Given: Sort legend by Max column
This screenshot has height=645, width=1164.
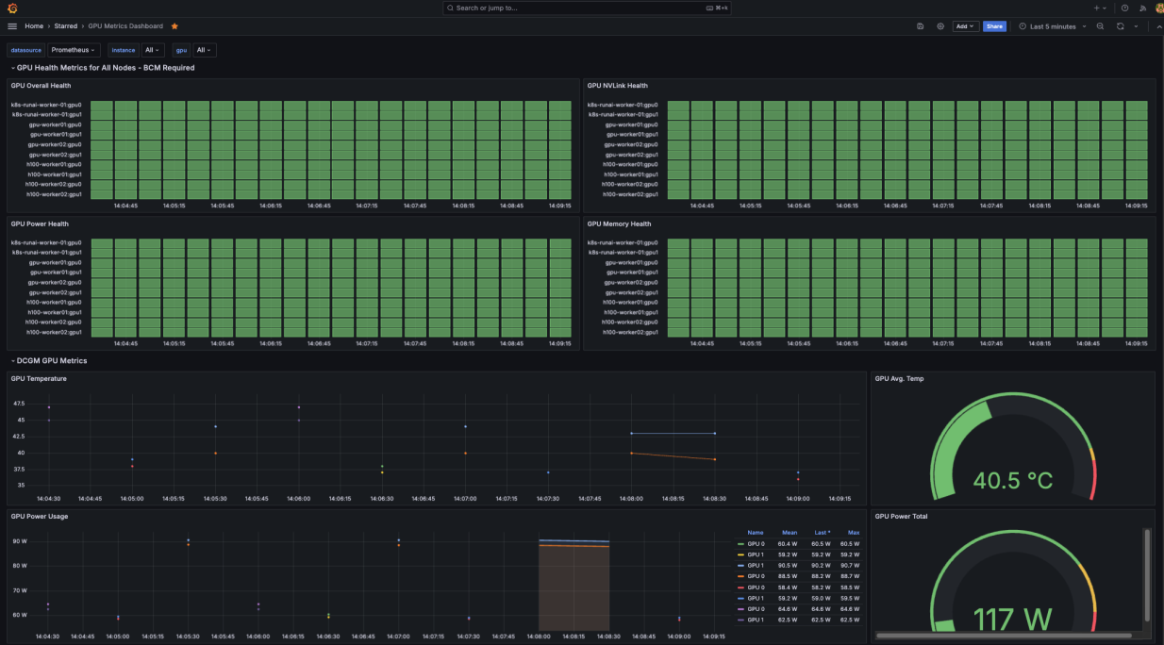Looking at the screenshot, I should [854, 533].
